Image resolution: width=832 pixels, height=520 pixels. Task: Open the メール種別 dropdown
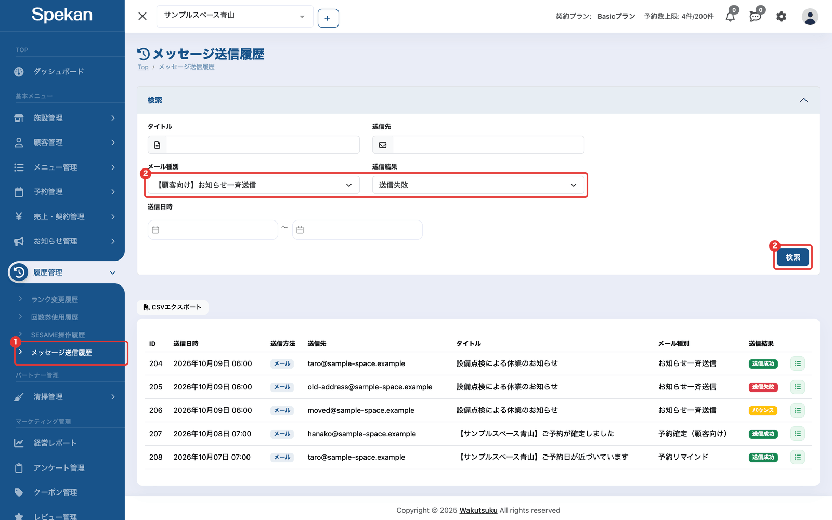click(x=254, y=185)
